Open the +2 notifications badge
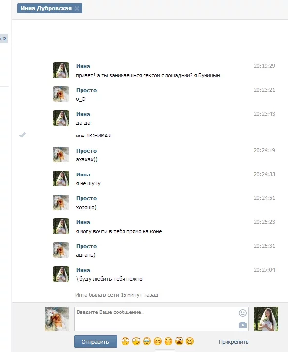 point(3,39)
